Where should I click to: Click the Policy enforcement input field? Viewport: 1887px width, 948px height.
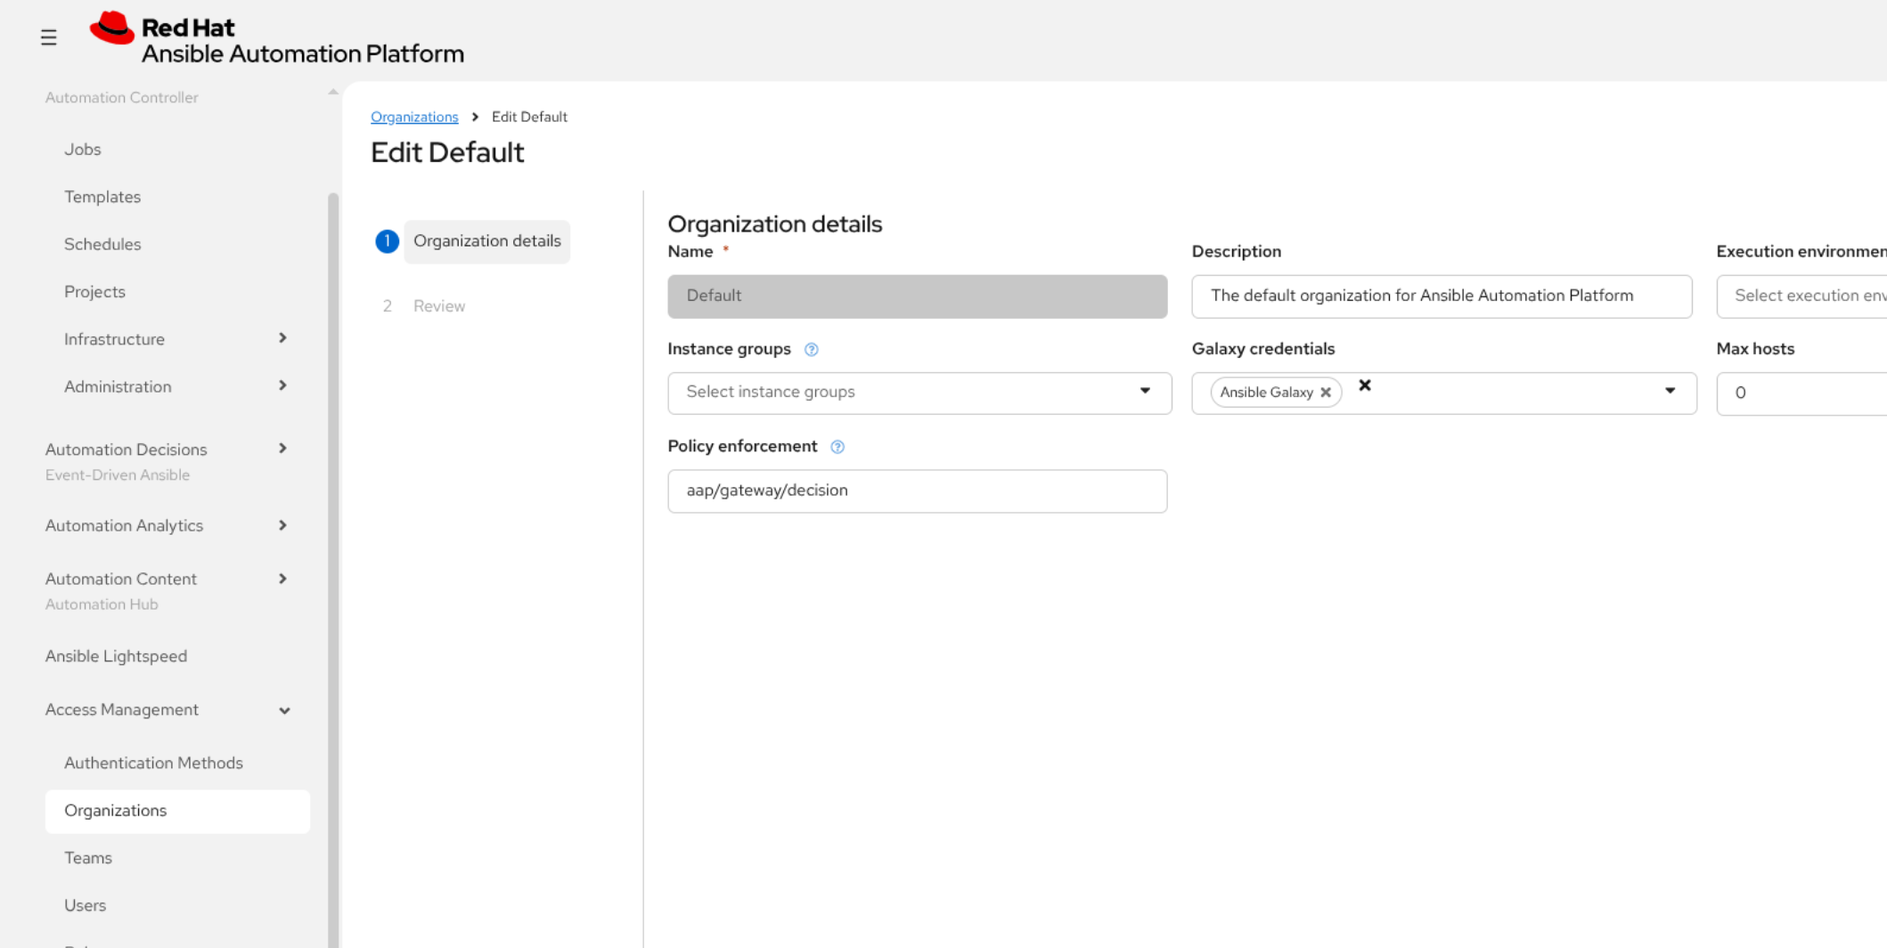click(918, 491)
